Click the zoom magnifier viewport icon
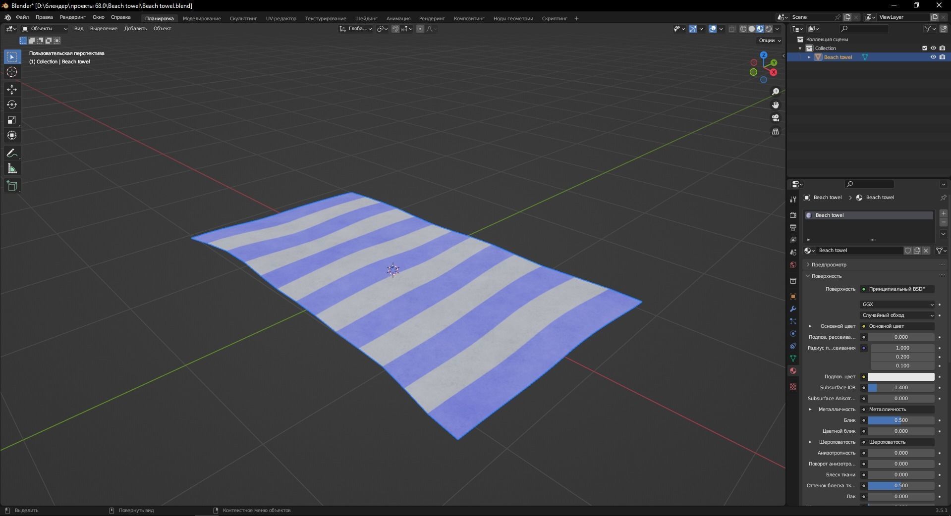 point(776,92)
